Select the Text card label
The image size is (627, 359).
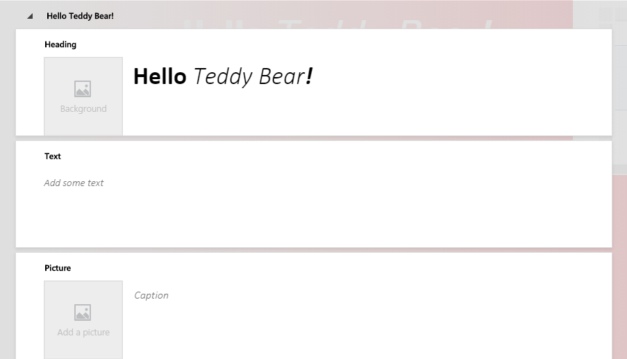coord(52,156)
